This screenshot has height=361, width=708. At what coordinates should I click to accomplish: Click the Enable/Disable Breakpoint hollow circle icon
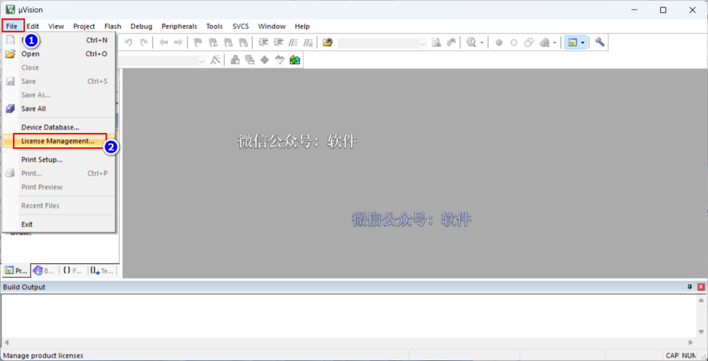tap(514, 43)
